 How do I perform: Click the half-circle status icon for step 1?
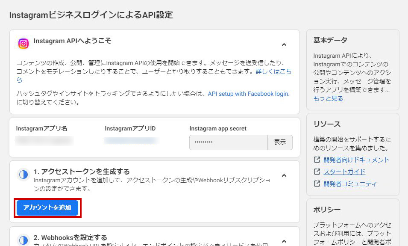click(x=23, y=174)
